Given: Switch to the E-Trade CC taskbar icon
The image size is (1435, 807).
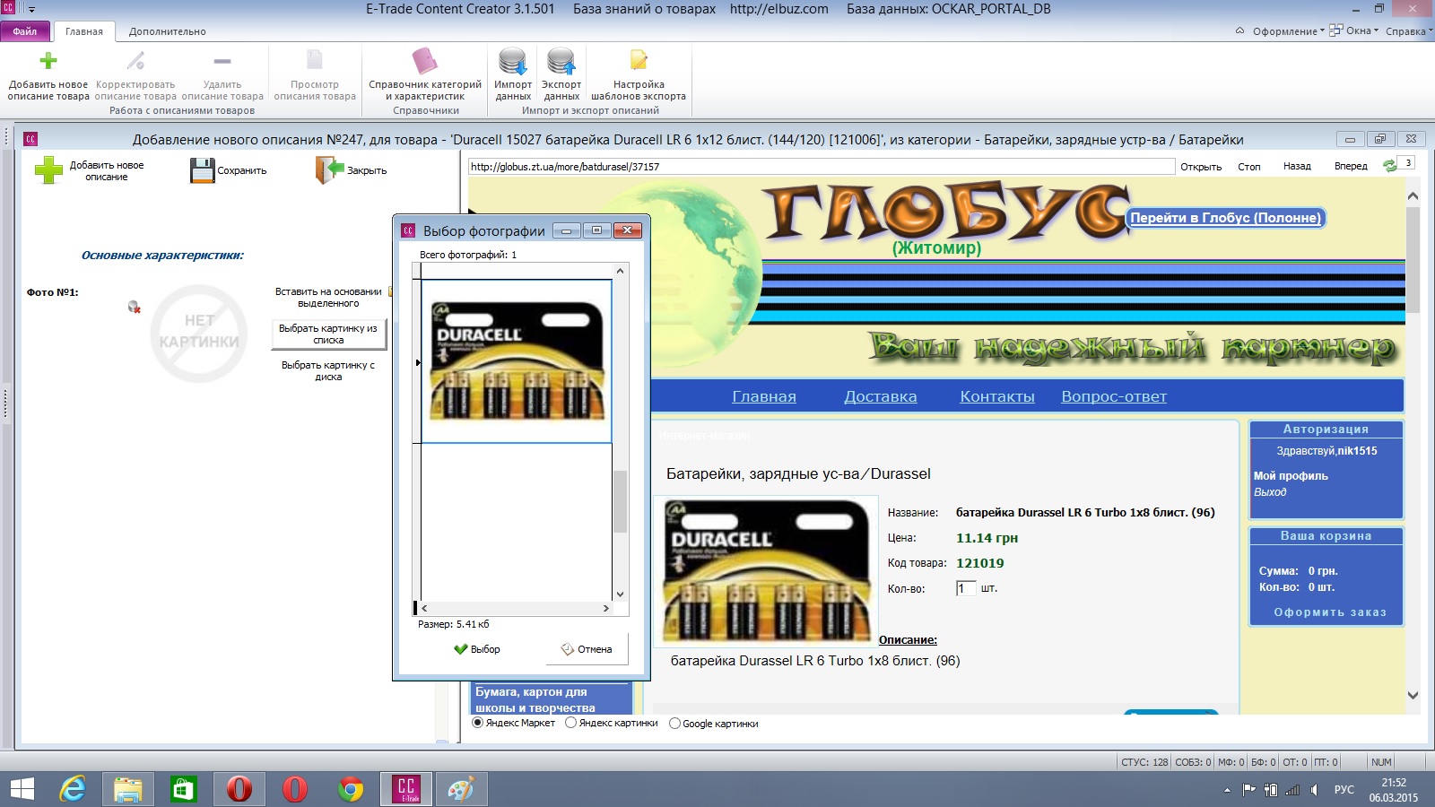Looking at the screenshot, I should pyautogui.click(x=406, y=789).
